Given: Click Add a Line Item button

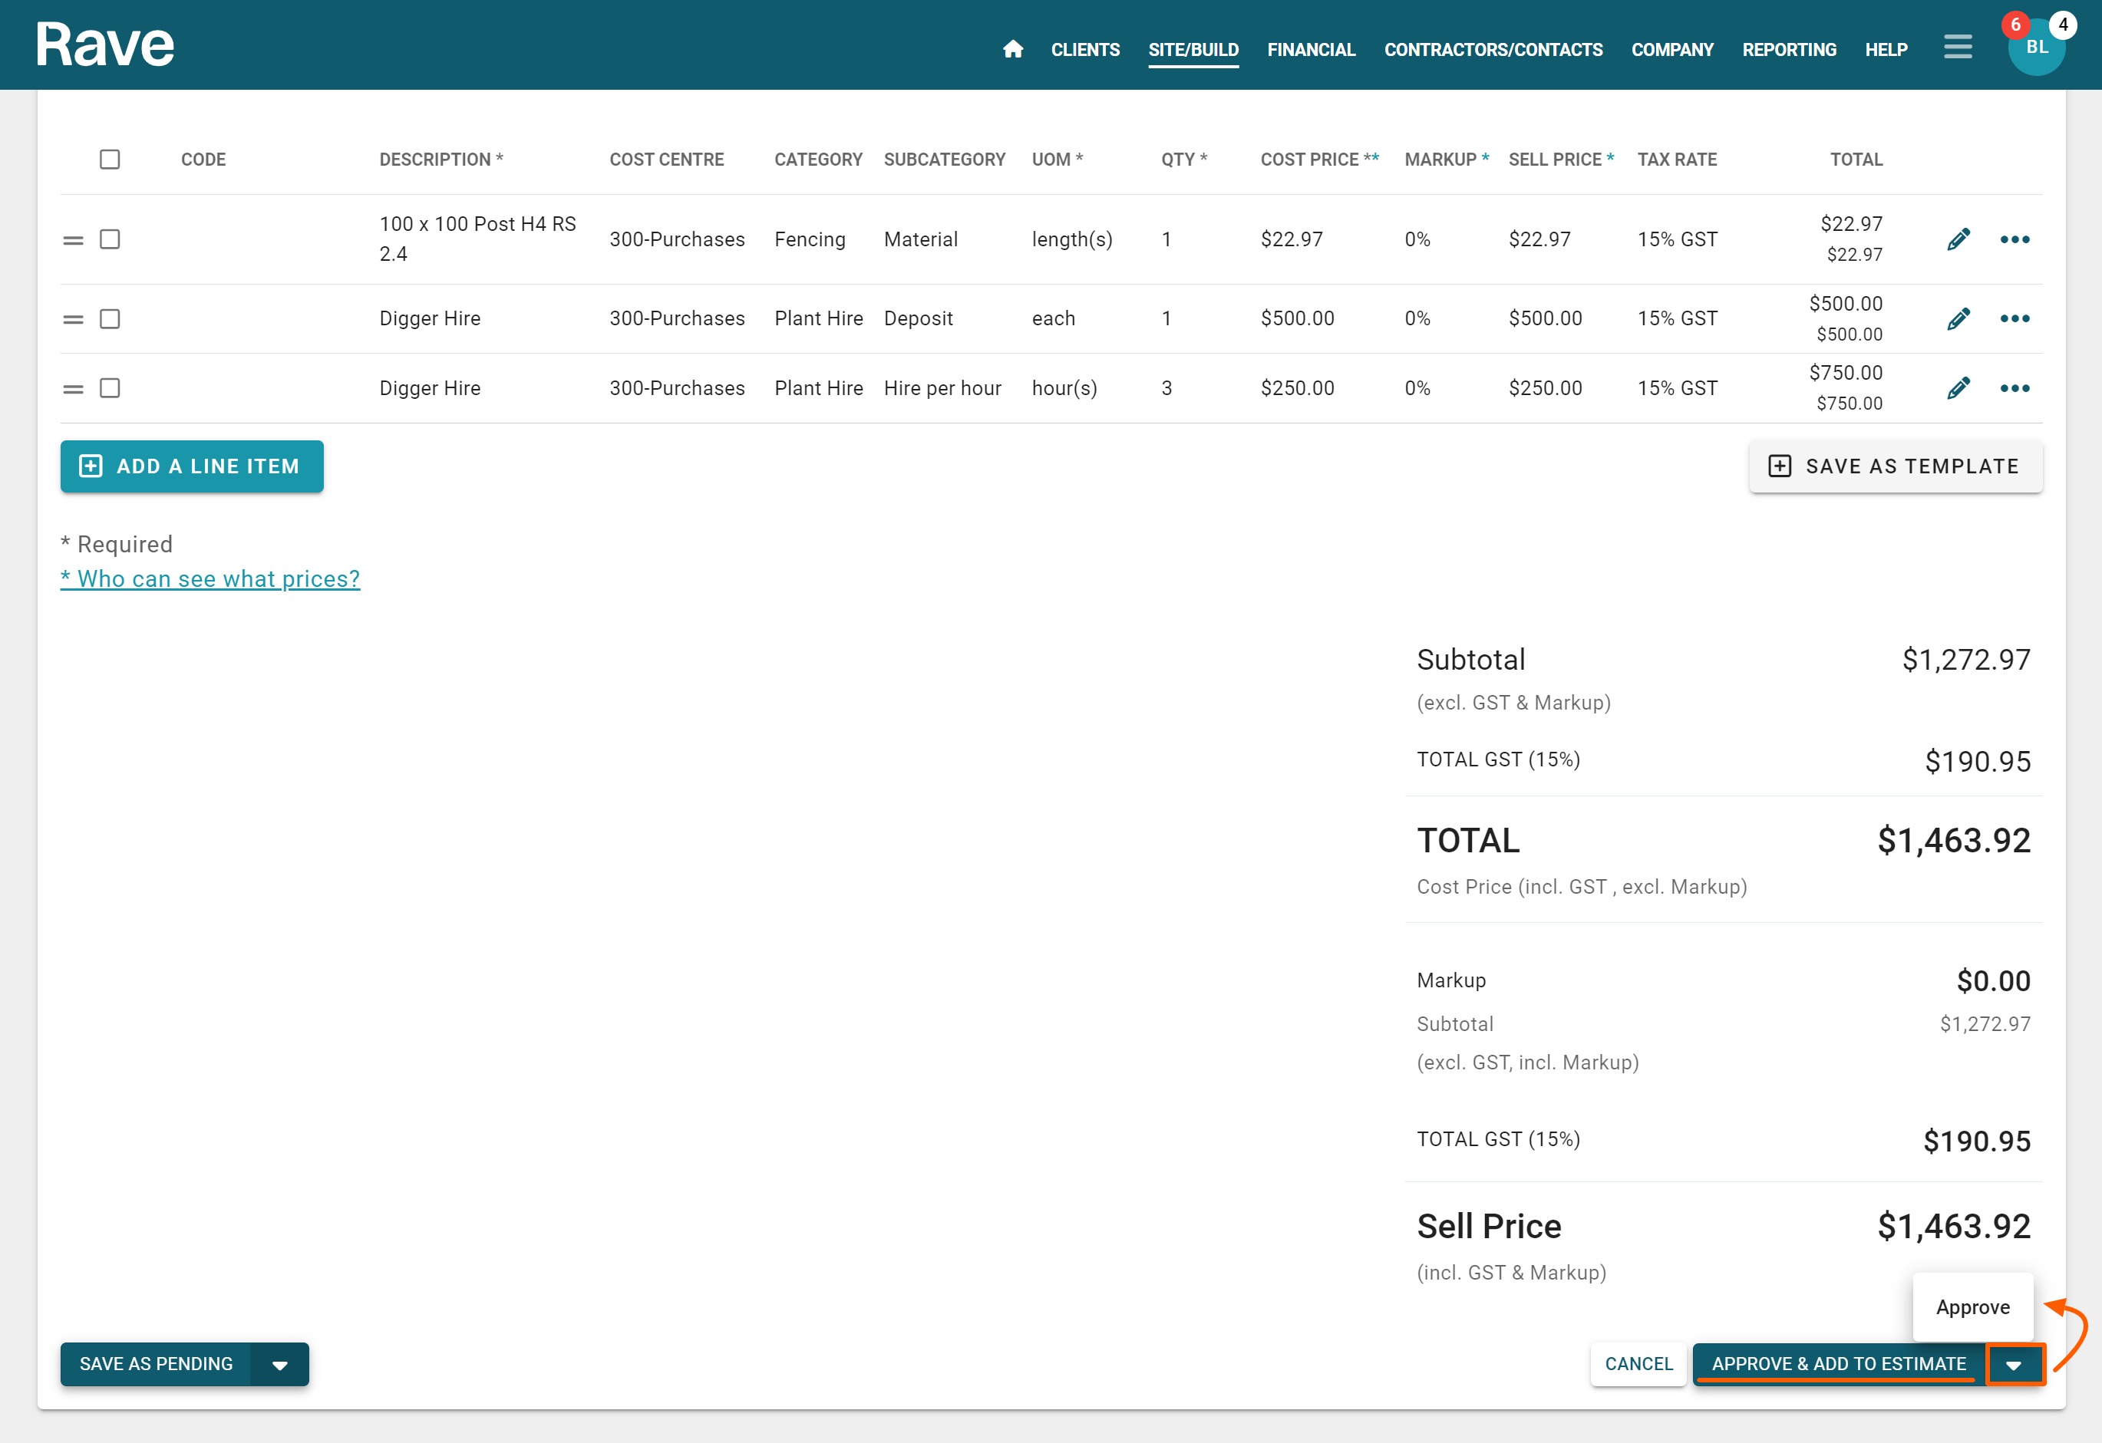Looking at the screenshot, I should click(x=192, y=466).
